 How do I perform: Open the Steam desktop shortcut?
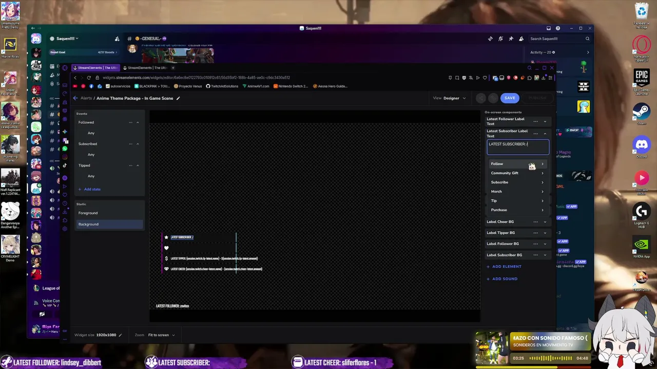[642, 114]
